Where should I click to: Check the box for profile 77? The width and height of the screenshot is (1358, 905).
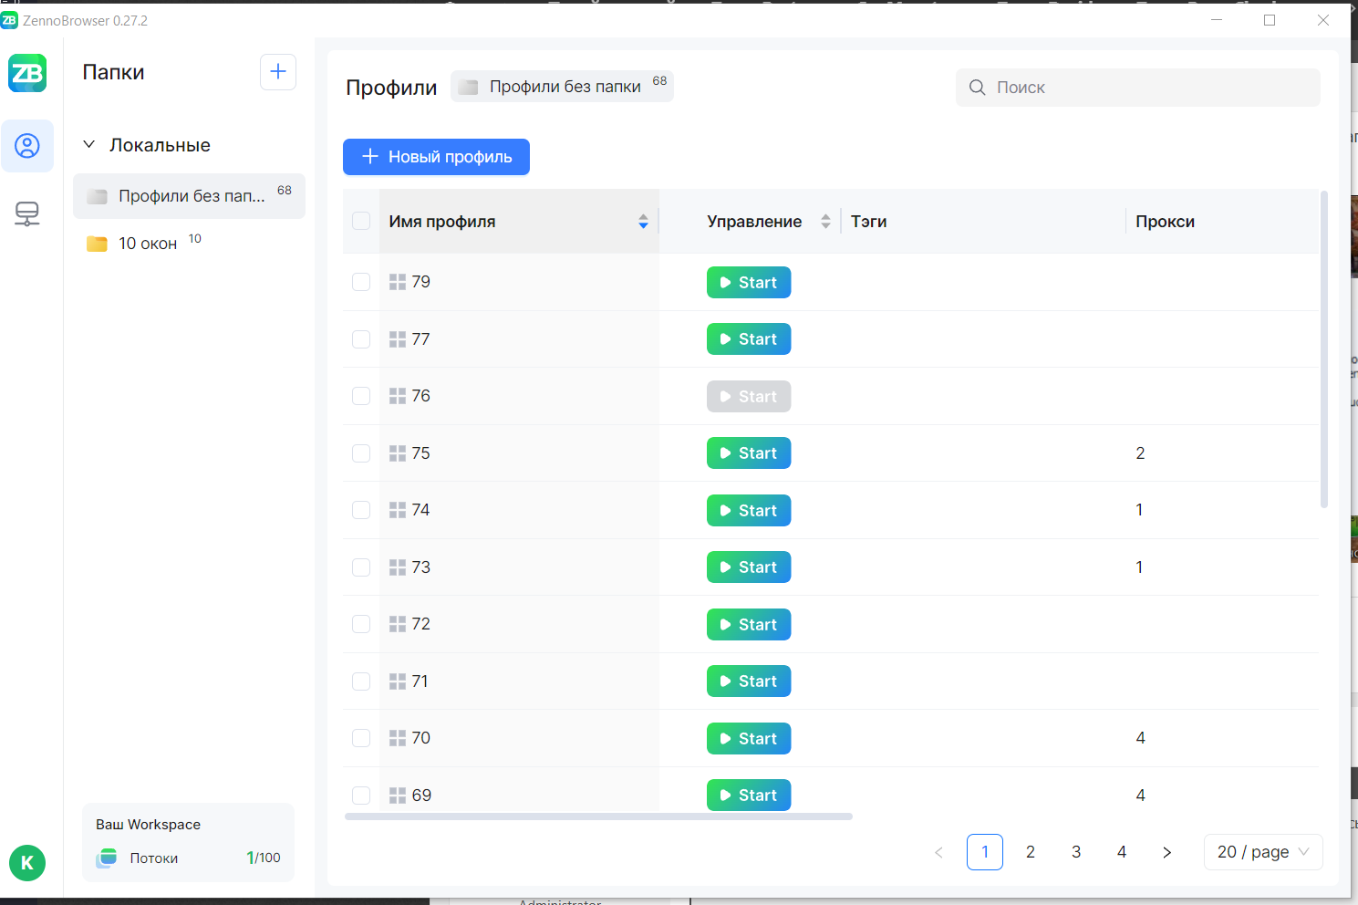[x=361, y=339]
